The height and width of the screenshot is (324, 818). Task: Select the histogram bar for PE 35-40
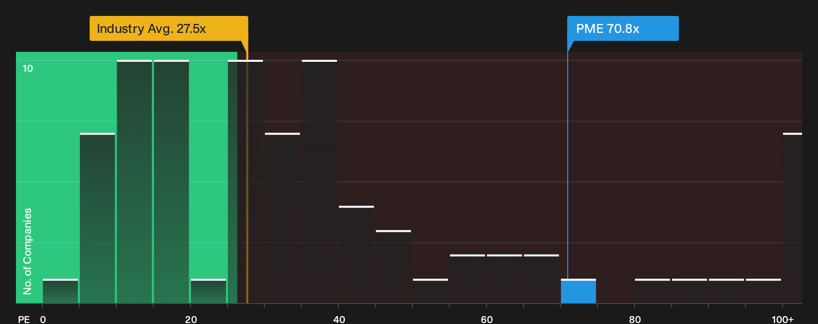pyautogui.click(x=319, y=181)
